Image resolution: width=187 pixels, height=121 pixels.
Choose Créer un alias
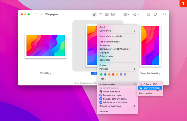point(117,56)
